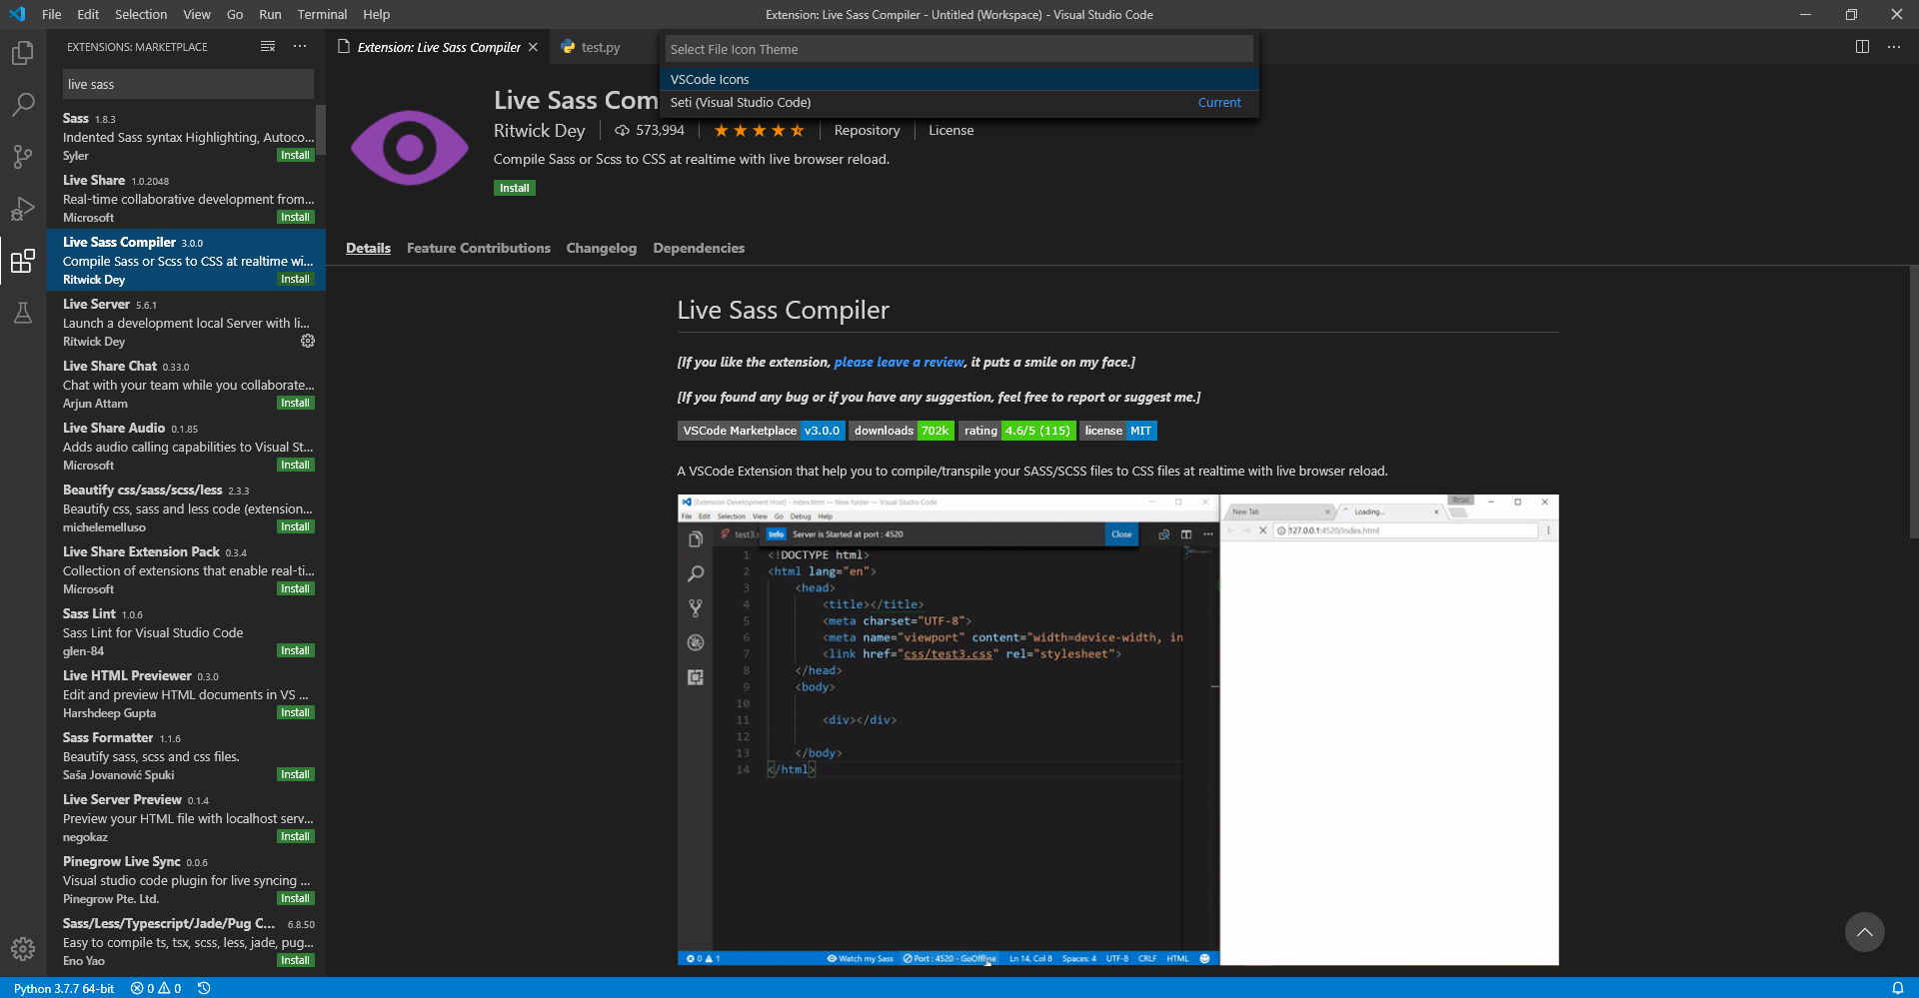
Task: Select Pinegrow Live Sync extension in list
Action: (x=186, y=879)
